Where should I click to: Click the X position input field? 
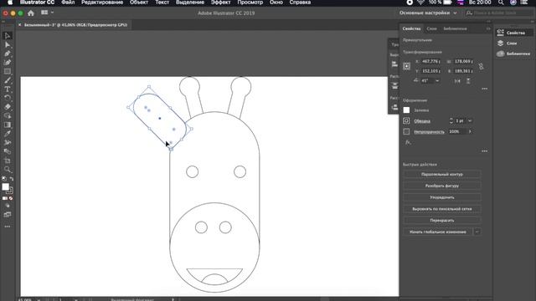click(430, 61)
